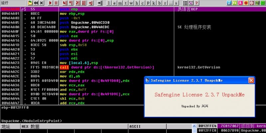Open the Patches window with the 'P' button
The width and height of the screenshot is (266, 133).
tap(148, 3)
